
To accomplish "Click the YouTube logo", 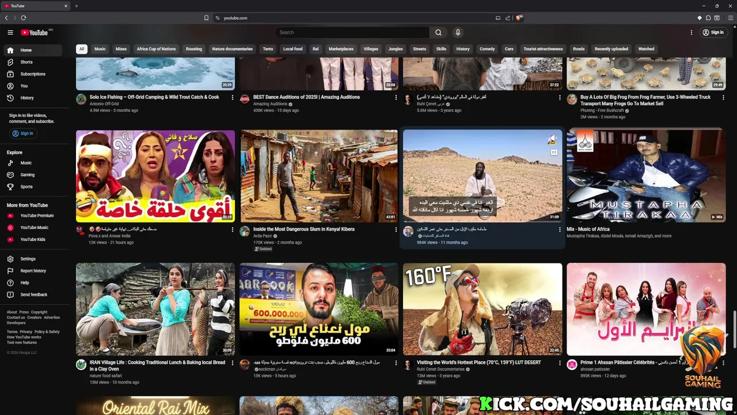I will coord(35,32).
